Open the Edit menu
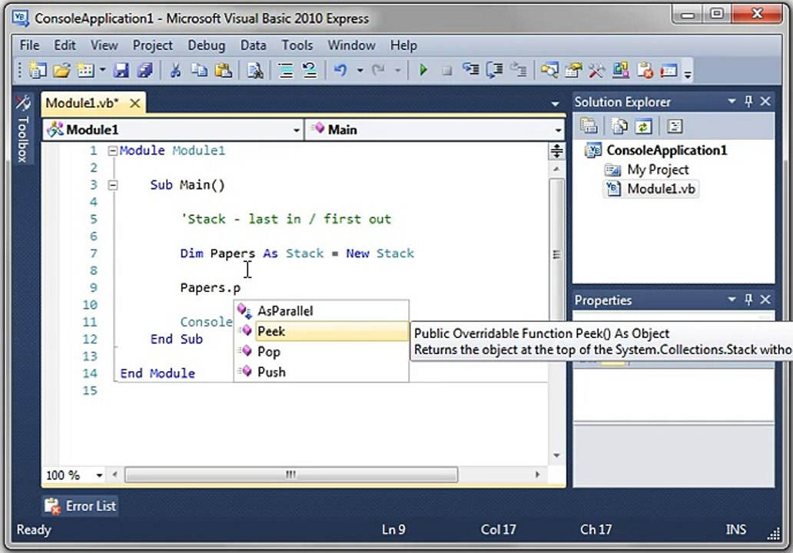The image size is (793, 553). [x=65, y=45]
